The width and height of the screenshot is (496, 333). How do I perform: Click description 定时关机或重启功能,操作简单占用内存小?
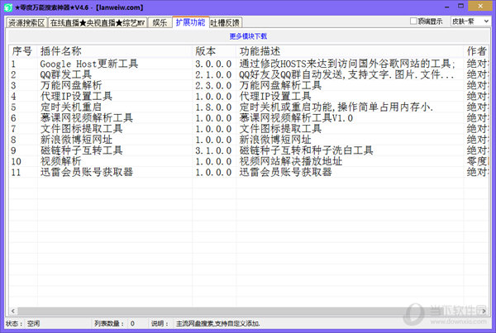pyautogui.click(x=336, y=107)
